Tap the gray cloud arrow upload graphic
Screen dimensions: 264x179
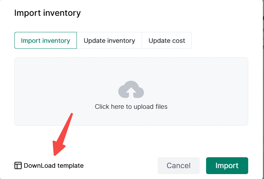coord(131,89)
